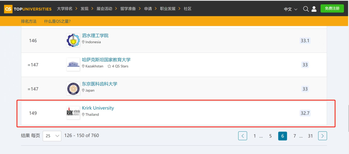The image size is (349, 154).
Task: Open the user account icon
Action: point(314,9)
